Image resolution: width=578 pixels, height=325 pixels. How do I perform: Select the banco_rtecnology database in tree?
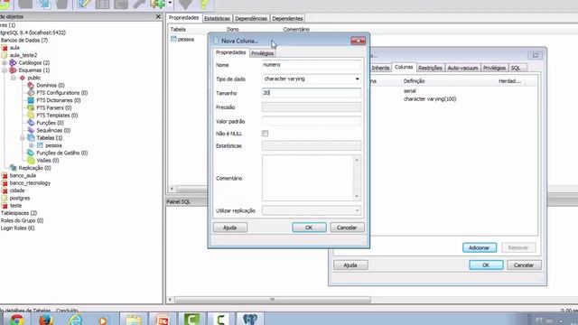pos(30,182)
